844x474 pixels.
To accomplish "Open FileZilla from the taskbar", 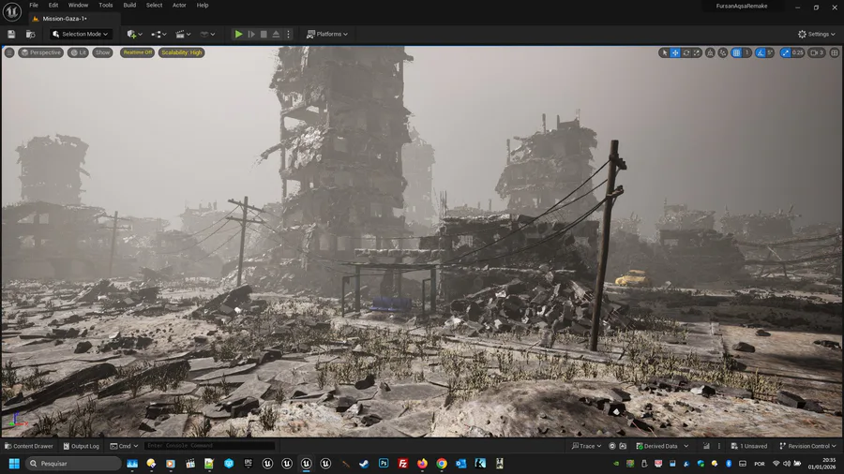I will [x=402, y=464].
